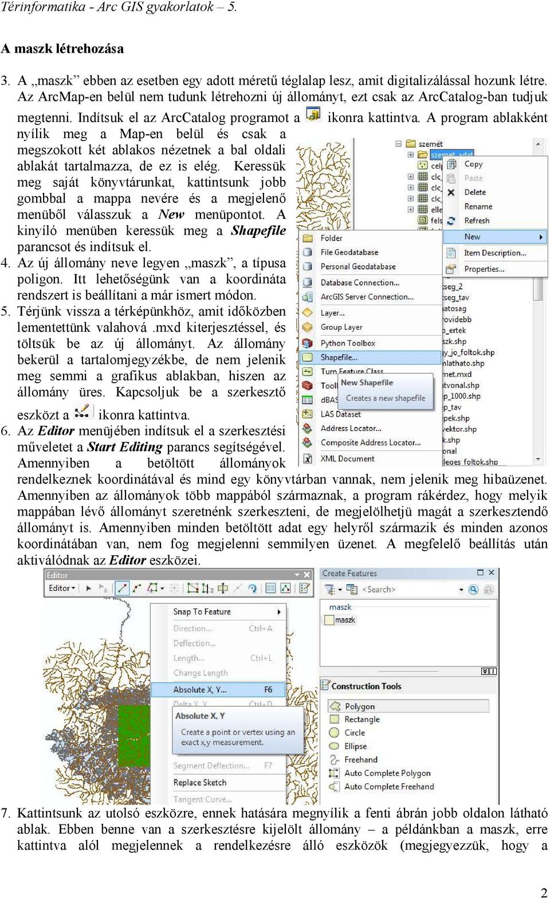Image resolution: width=550 pixels, height=899 pixels.
Task: Close the Editor toolbar
Action: tap(307, 575)
